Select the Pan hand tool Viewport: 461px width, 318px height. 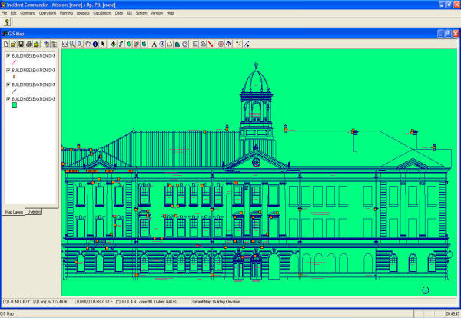(88, 44)
